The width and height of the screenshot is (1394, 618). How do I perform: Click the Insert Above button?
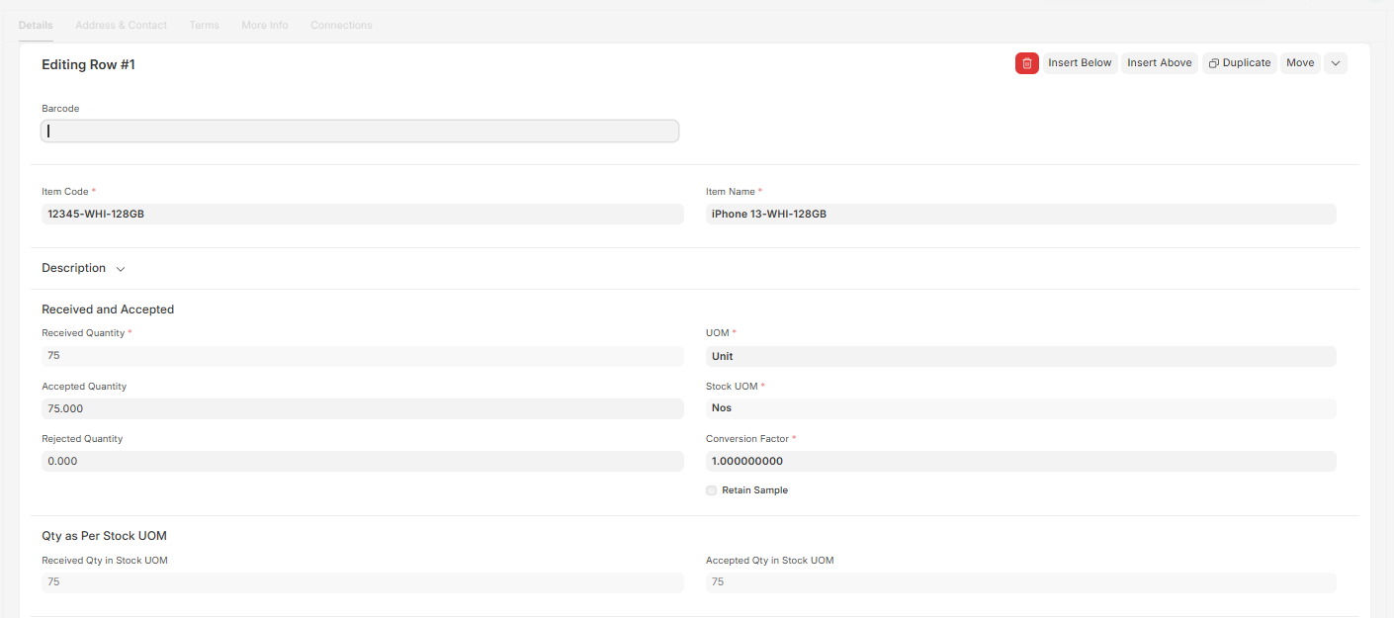[1159, 63]
